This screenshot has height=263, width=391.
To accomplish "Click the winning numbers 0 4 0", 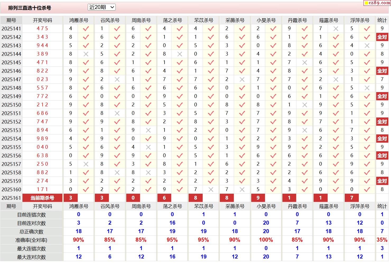I will click(43, 147).
